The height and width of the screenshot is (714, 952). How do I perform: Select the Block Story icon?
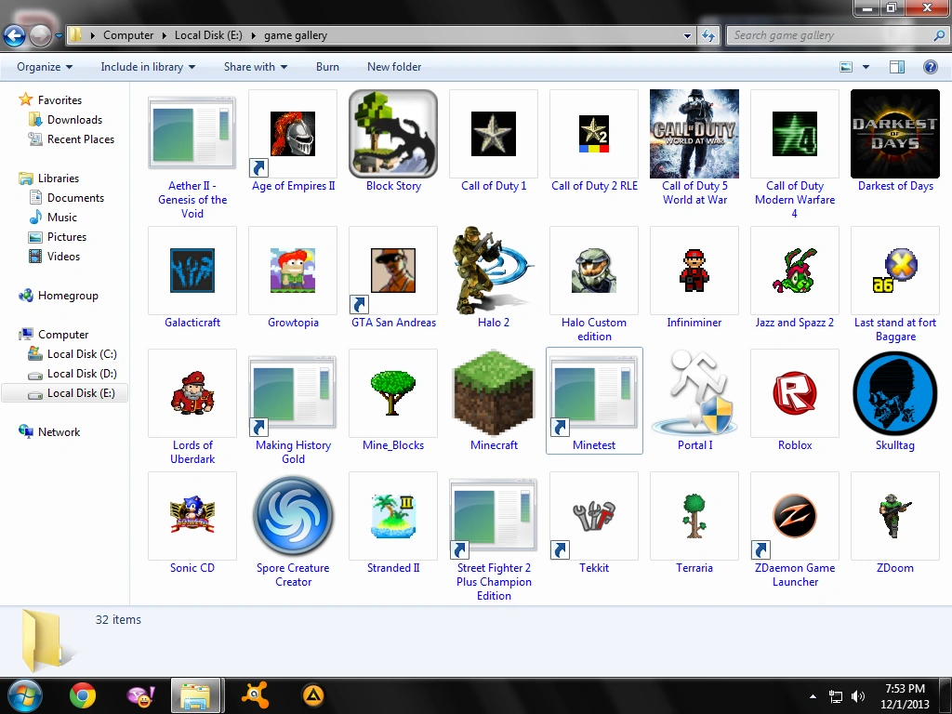tap(393, 134)
